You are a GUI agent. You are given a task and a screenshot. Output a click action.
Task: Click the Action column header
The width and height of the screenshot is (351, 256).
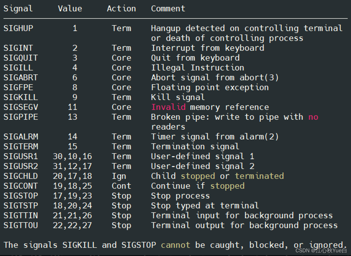coord(121,9)
